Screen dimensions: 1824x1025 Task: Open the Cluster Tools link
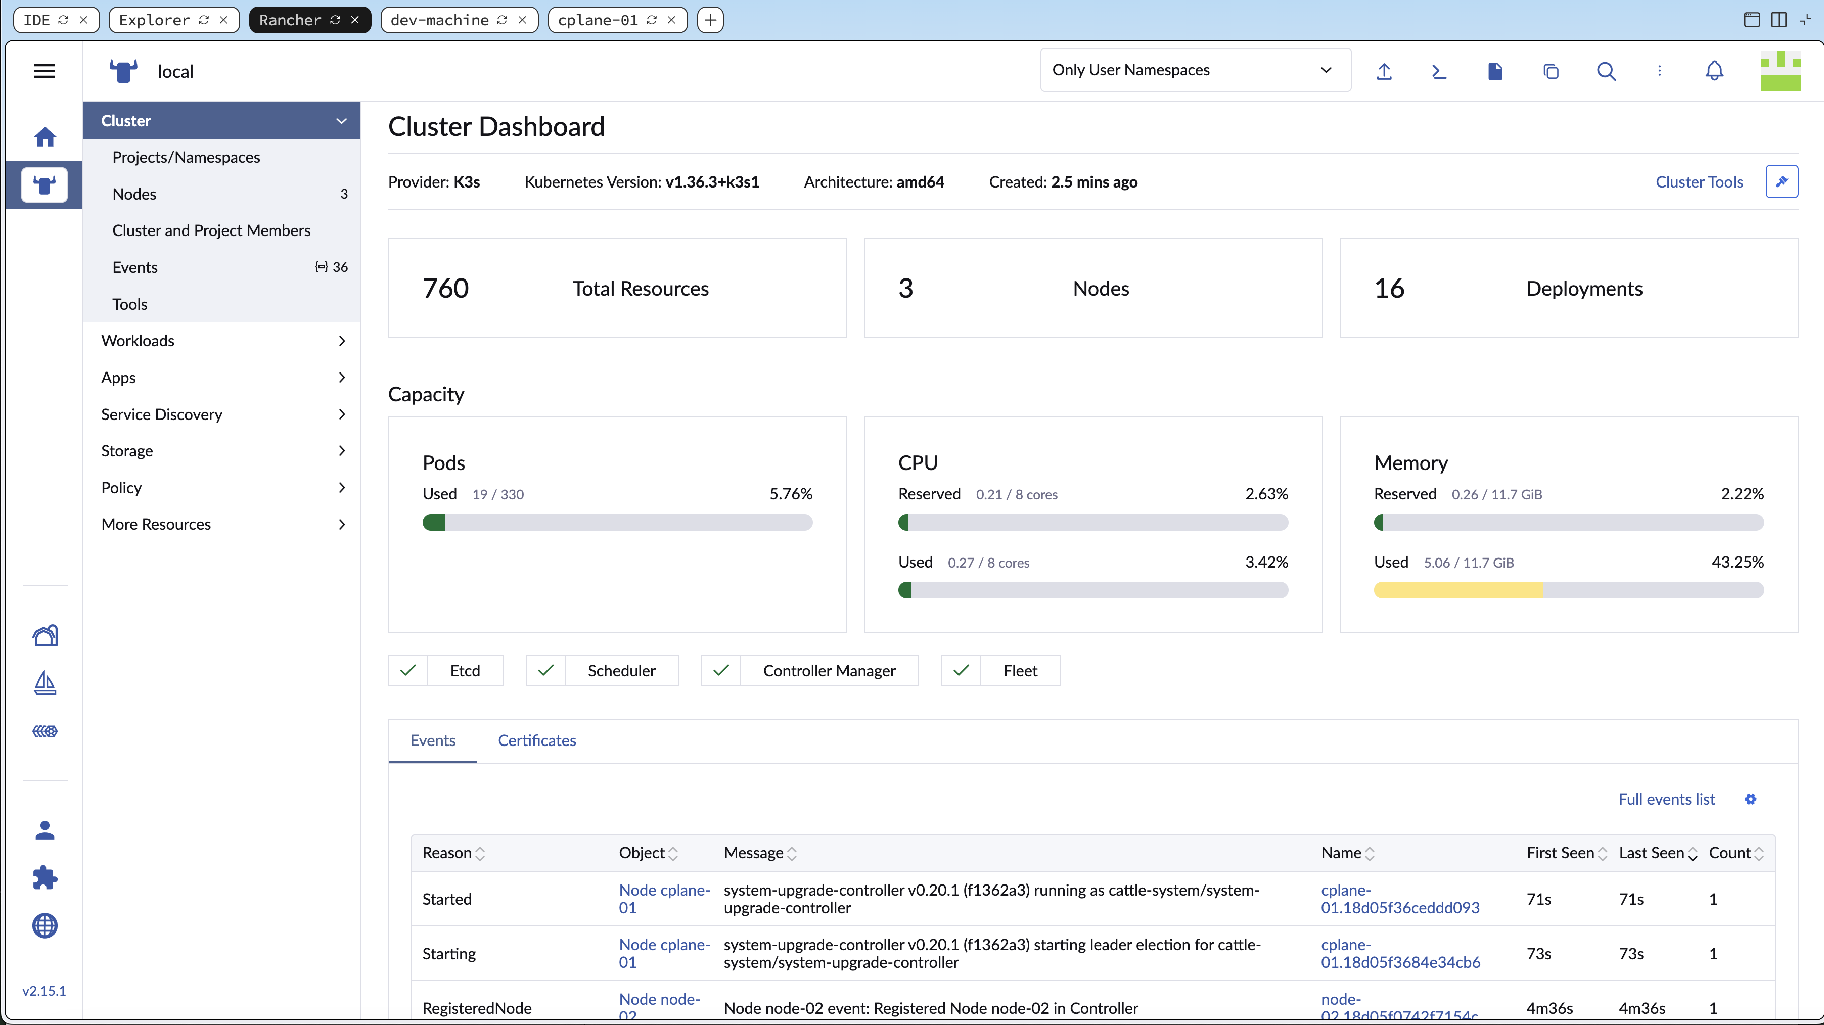(x=1699, y=182)
